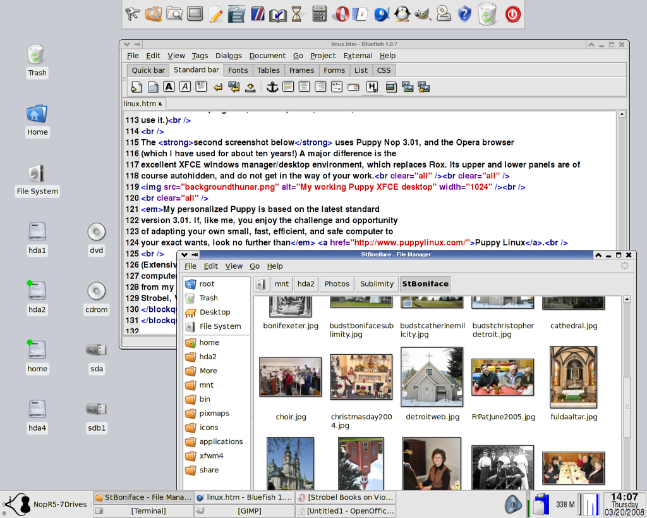Click the volume speaker icon in bottom panel

(x=513, y=504)
